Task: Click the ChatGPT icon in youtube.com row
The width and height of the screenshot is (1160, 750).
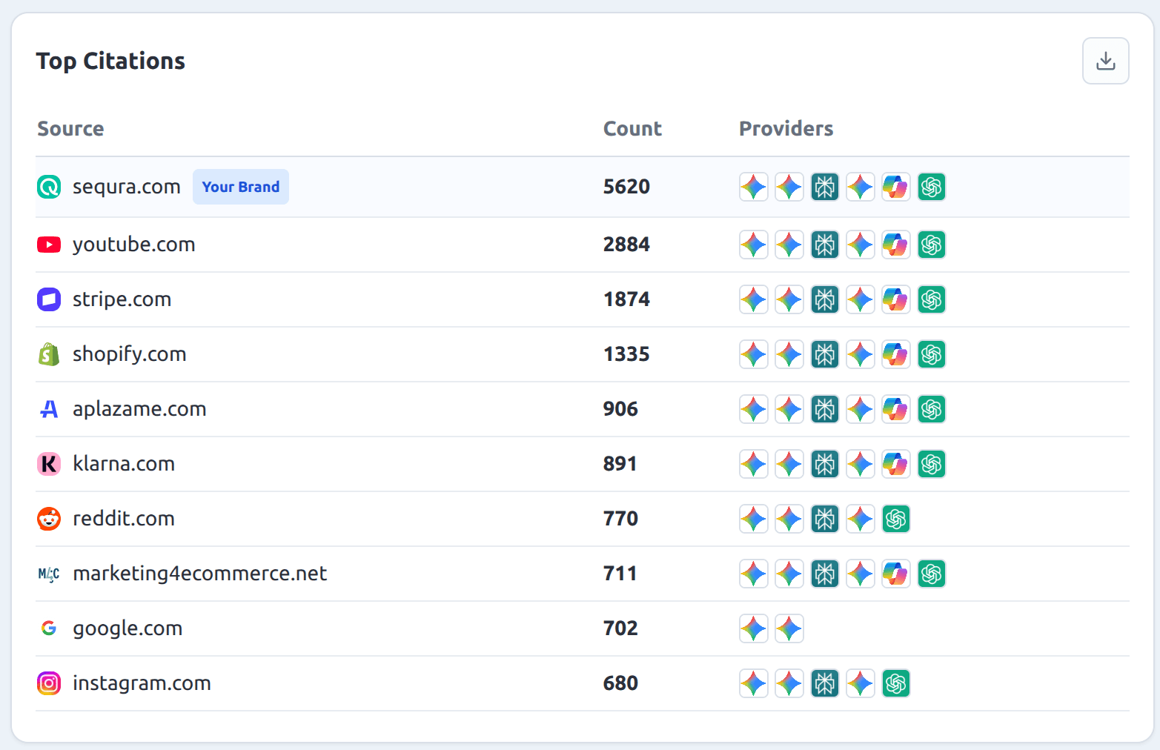Action: point(932,245)
